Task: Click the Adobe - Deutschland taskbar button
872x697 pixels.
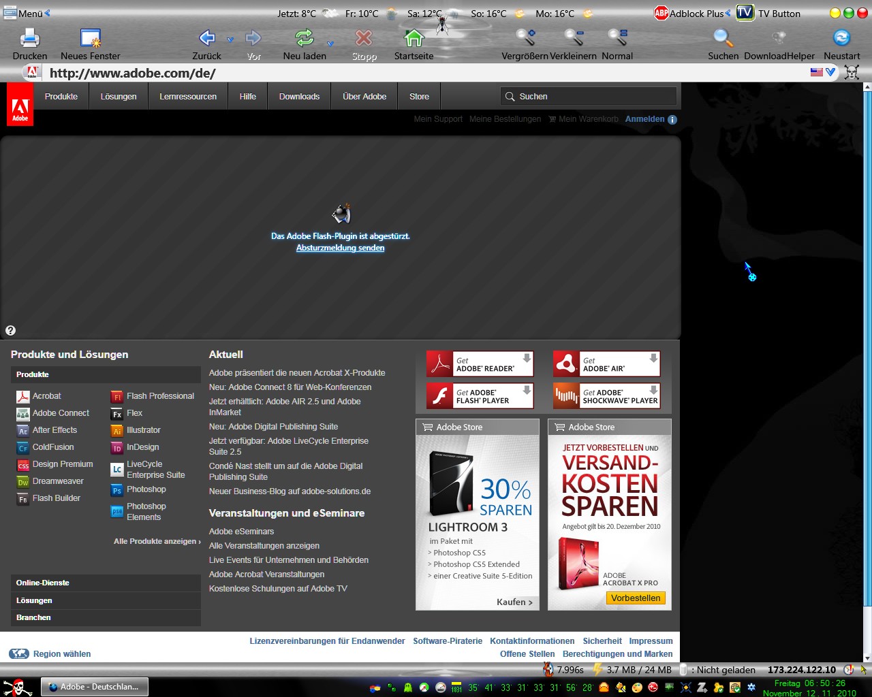Action: 95,687
